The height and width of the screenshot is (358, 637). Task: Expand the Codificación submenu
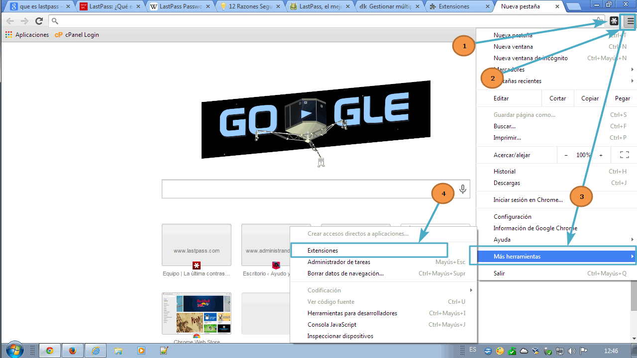383,290
